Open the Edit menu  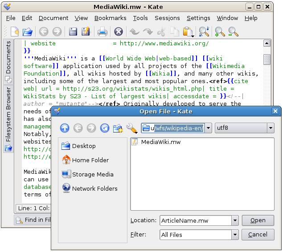(27, 18)
